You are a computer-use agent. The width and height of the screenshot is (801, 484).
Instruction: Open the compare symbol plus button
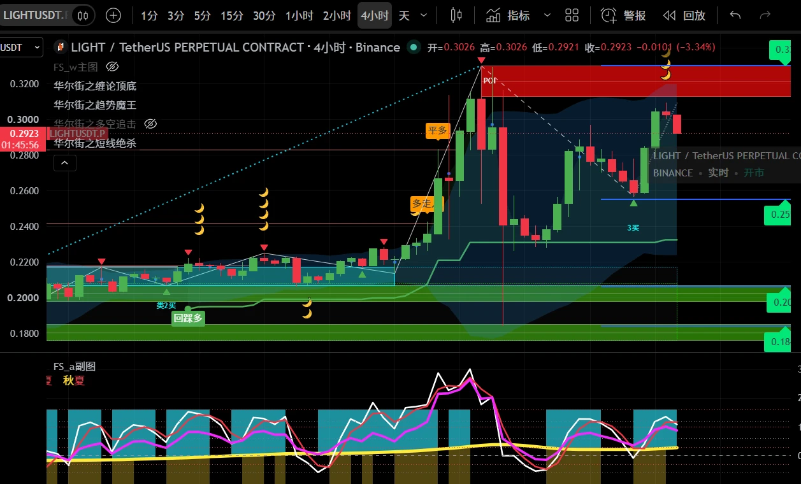point(113,15)
